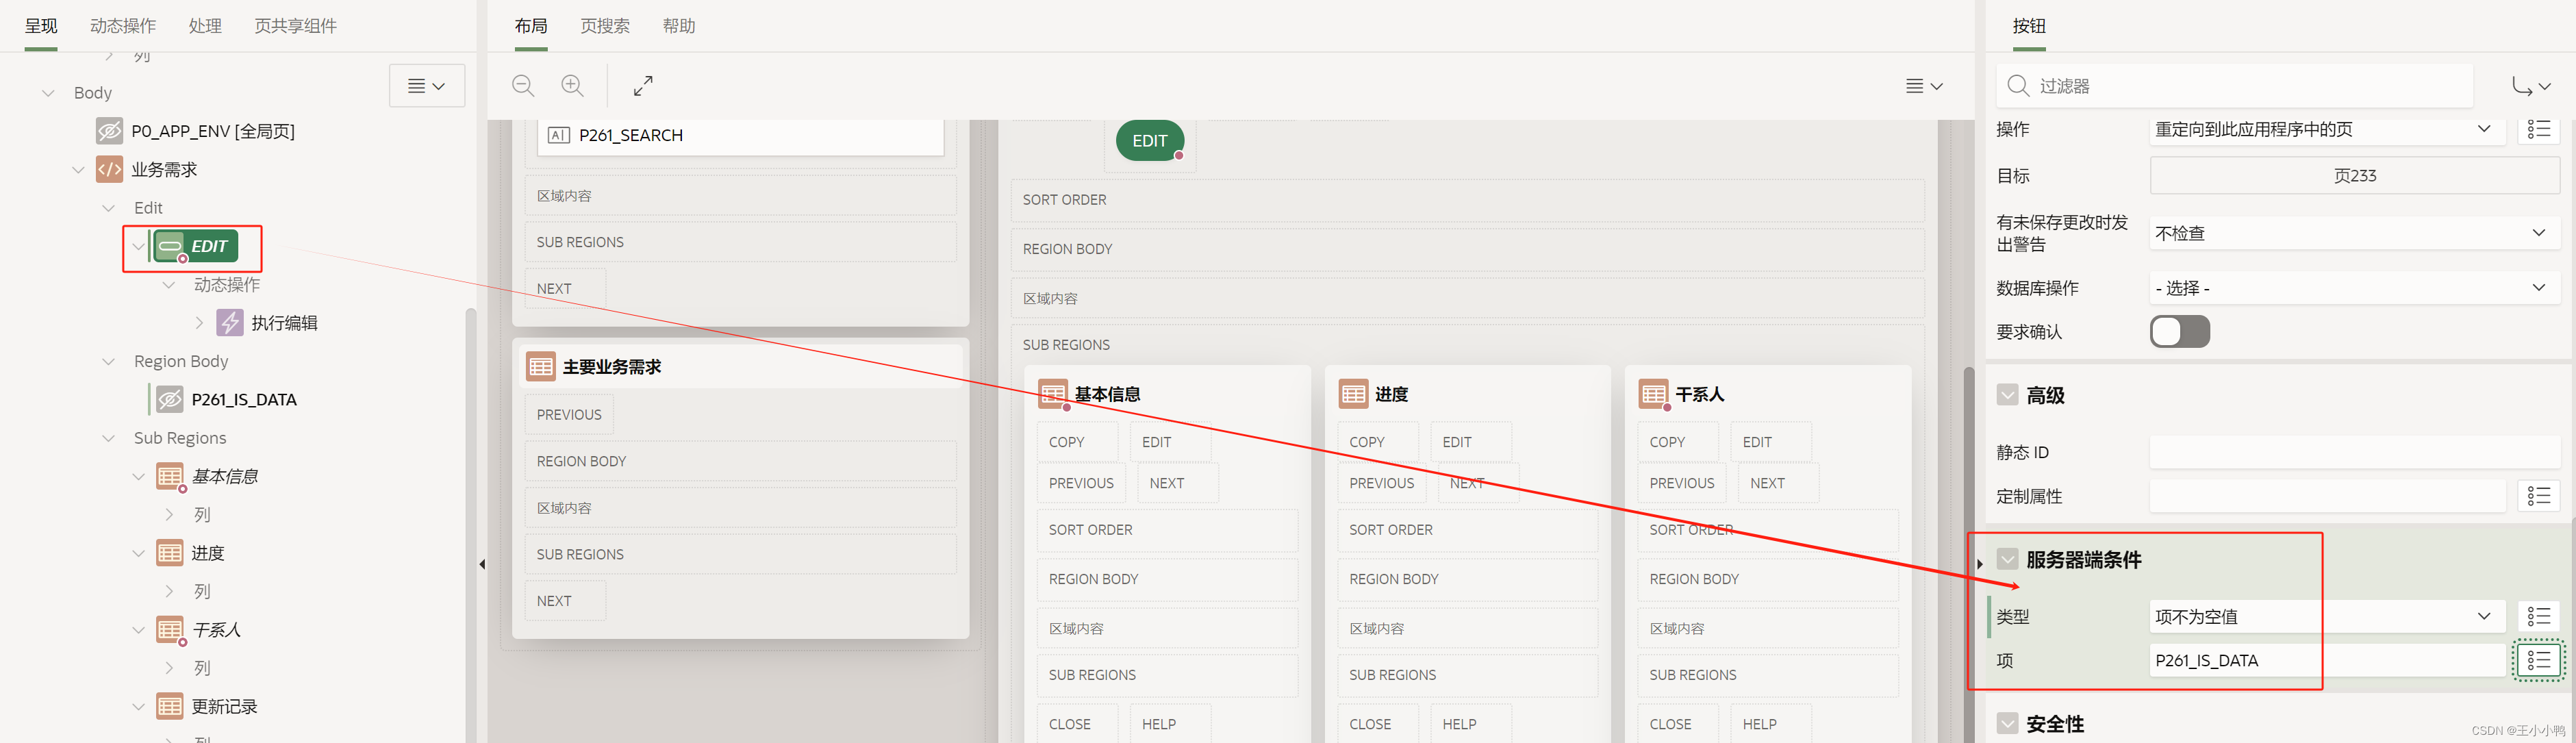The width and height of the screenshot is (2576, 743).
Task: Open the layout pane hamburger menu
Action: [x=1924, y=86]
